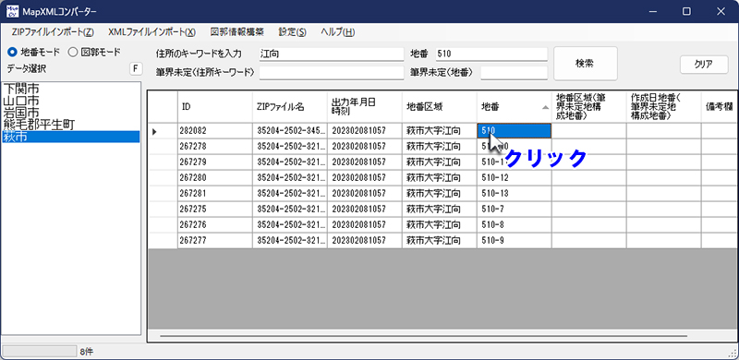
Task: Click ID cell 282082
Action: [x=215, y=131]
